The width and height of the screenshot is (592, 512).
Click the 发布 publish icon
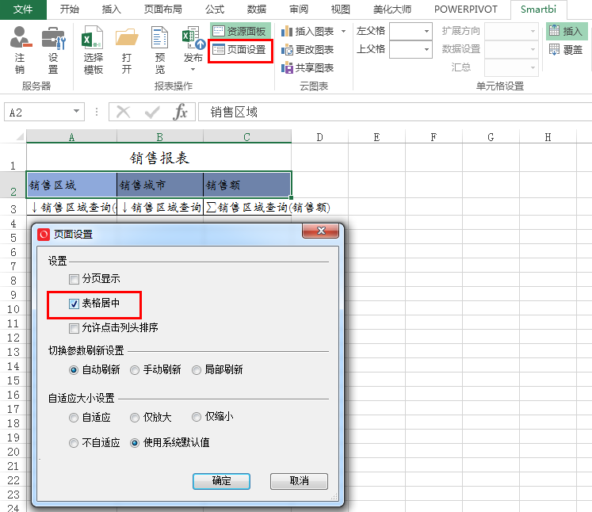(193, 37)
